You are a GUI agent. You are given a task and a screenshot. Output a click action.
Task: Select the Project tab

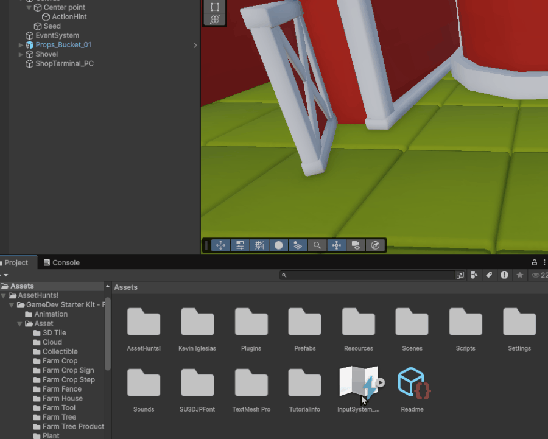[16, 262]
